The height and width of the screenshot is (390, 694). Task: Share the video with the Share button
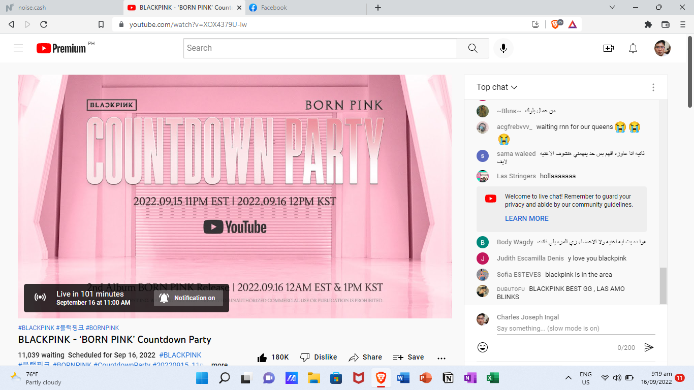pos(365,357)
